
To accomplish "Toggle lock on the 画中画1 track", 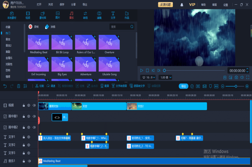I will pyautogui.click(x=24, y=116).
